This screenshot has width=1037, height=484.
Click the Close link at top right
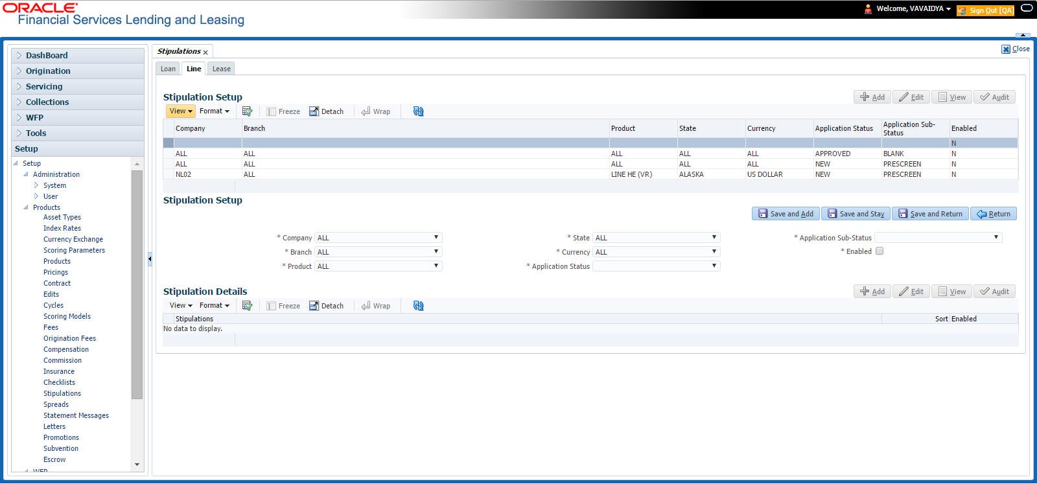click(1016, 49)
